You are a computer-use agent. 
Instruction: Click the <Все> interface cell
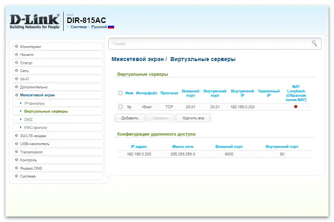point(147,107)
